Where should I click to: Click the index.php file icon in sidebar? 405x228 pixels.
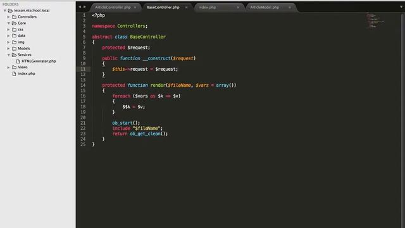pos(14,73)
